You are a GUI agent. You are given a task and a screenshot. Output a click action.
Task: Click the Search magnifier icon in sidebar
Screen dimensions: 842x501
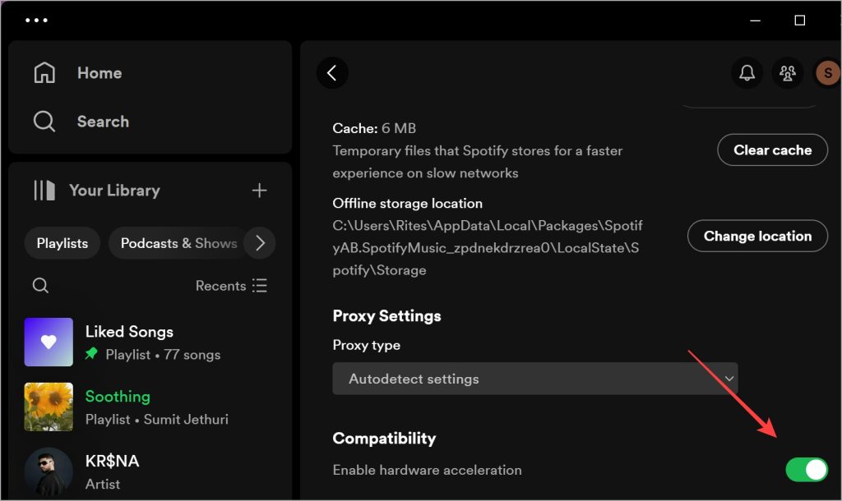click(x=44, y=122)
